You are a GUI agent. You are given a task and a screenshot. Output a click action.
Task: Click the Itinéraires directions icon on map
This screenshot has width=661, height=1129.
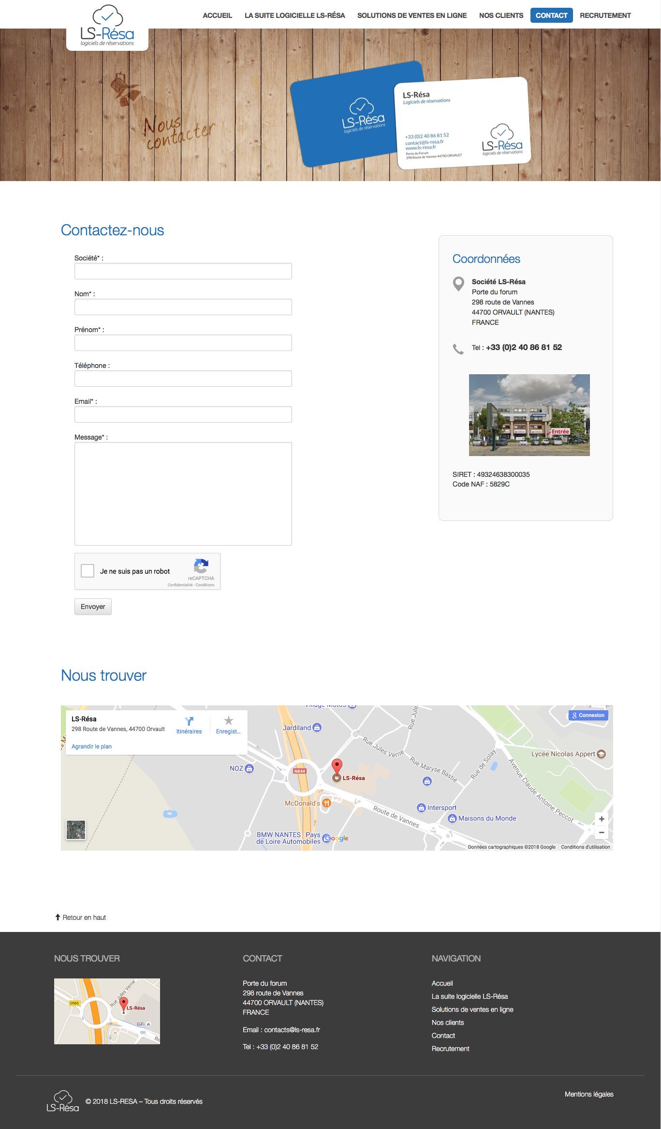pyautogui.click(x=189, y=721)
